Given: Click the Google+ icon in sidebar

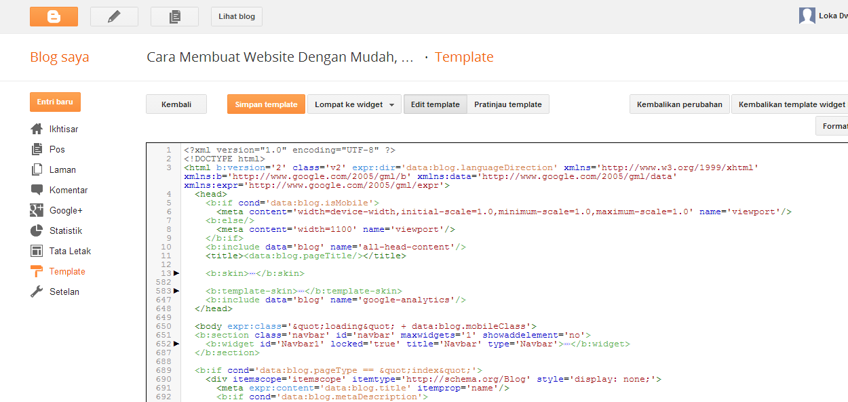Looking at the screenshot, I should (37, 210).
